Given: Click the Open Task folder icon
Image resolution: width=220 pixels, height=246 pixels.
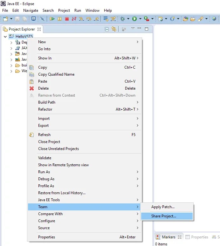Looking at the screenshot, I should 193,19.
